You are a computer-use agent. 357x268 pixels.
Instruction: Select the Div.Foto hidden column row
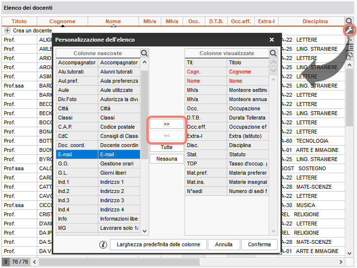(x=98, y=99)
